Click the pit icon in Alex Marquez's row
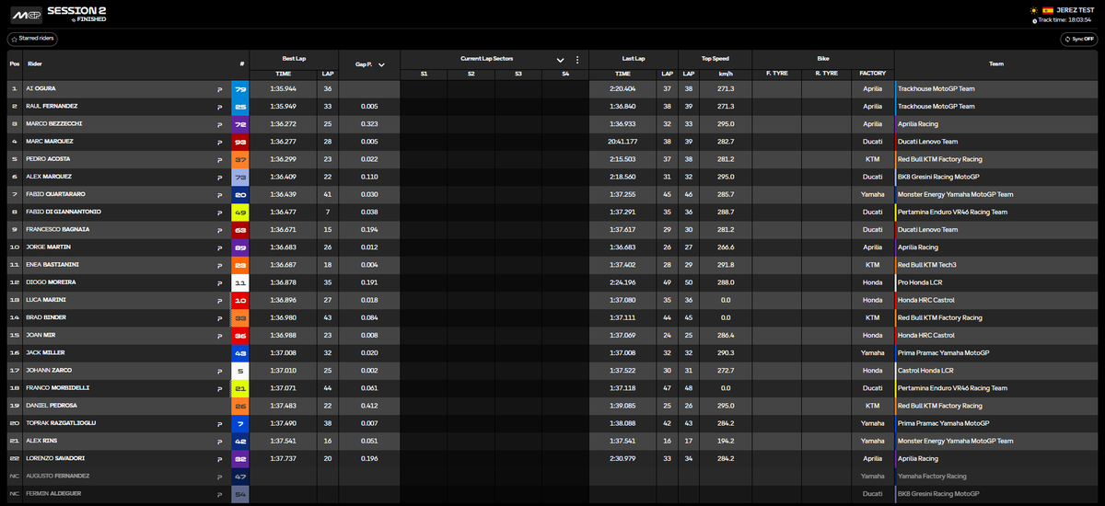The height and width of the screenshot is (506, 1105). (x=219, y=178)
